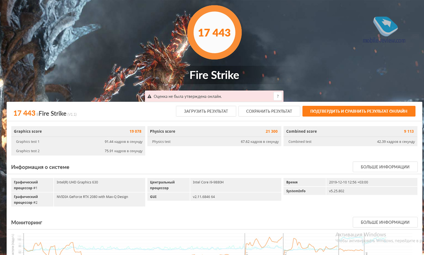The image size is (424, 255).
Task: Click Intel(R) UHD Graphics 630 value
Action: click(x=77, y=182)
